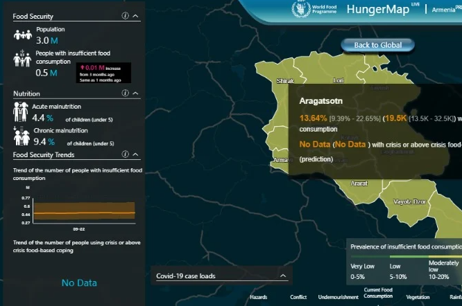
Task: Click the Back to Global button
Action: coord(377,45)
